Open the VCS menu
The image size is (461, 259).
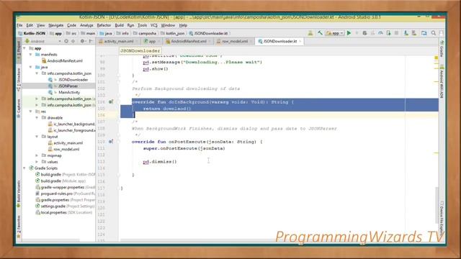[153, 26]
